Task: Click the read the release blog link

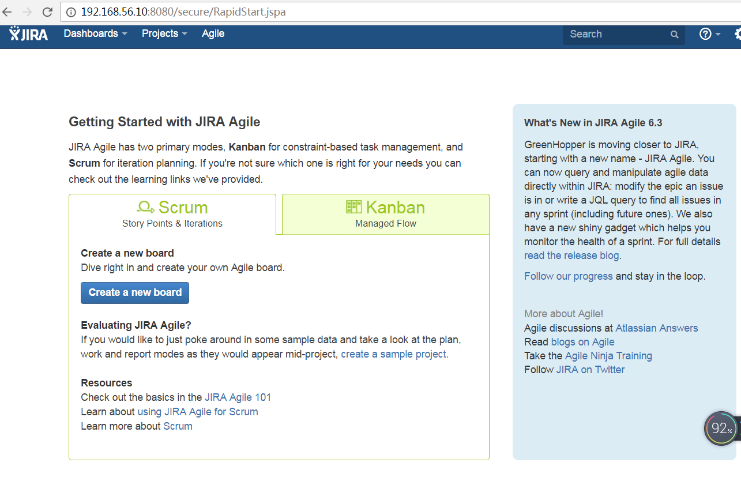Action: (571, 255)
